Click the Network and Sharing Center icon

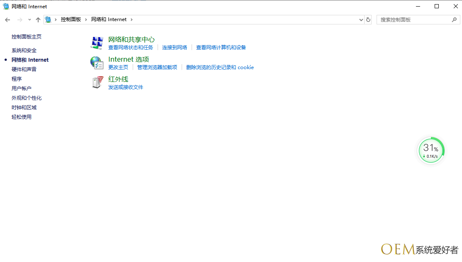click(97, 43)
